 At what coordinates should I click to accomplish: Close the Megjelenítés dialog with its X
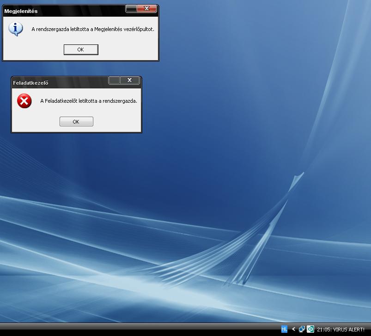147,8
